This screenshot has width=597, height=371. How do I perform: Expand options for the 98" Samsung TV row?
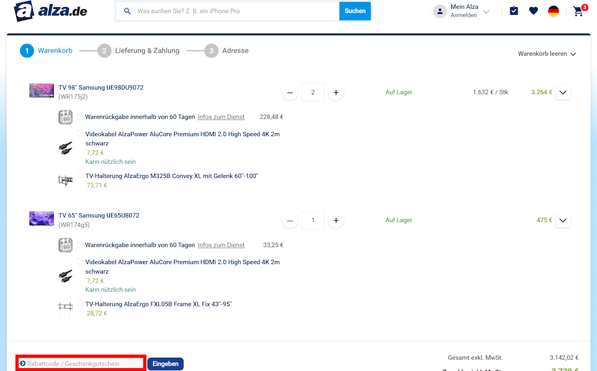(563, 93)
